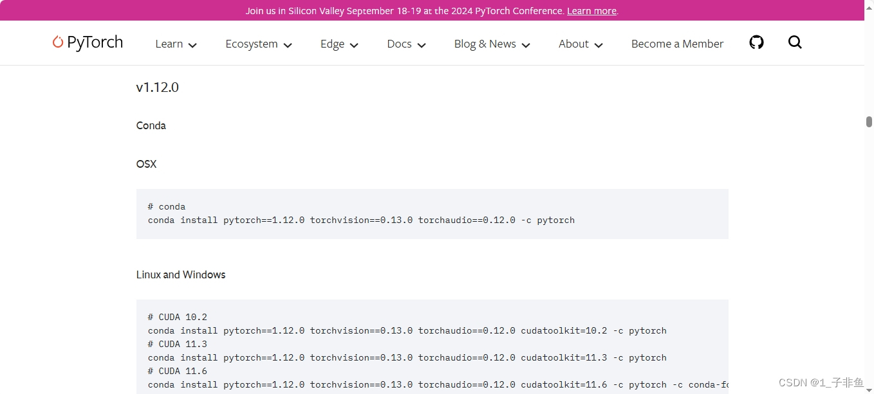Click the scrollbar thumb on the right
Screen dimensions: 874x394
point(869,121)
